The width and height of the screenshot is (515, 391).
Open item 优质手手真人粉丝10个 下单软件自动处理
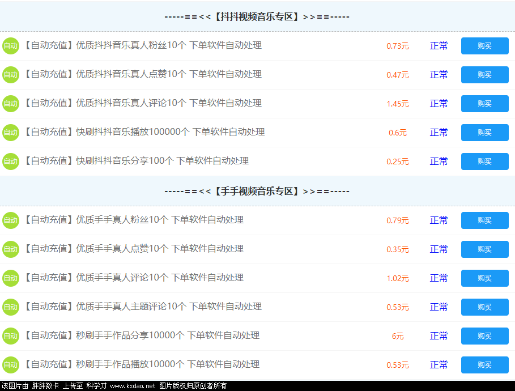(x=134, y=220)
